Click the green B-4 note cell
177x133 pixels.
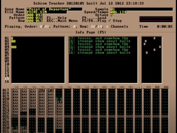point(59,99)
